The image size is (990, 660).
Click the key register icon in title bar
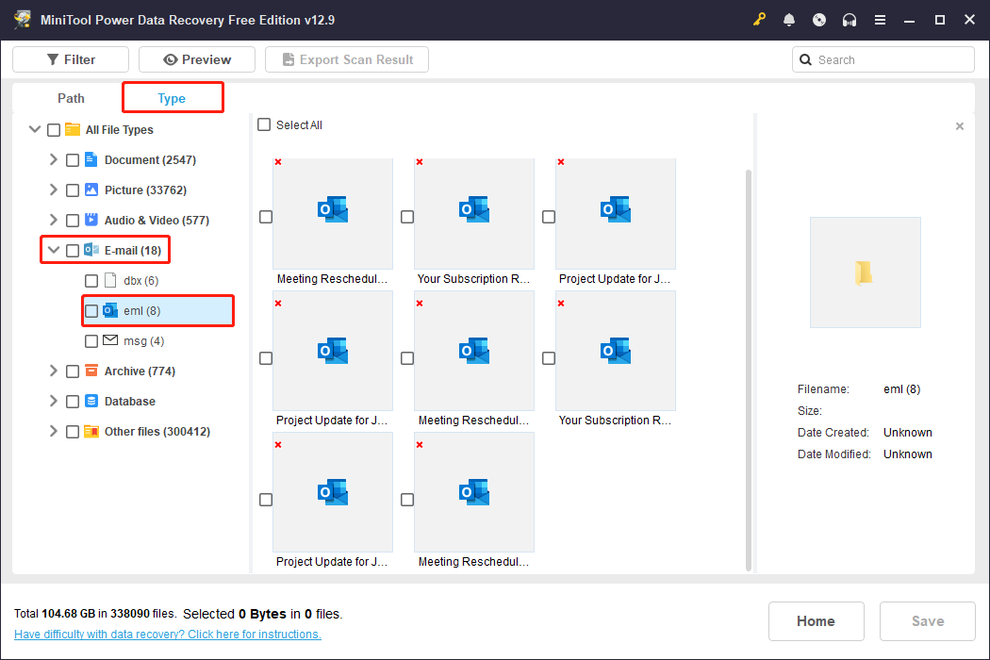point(759,20)
